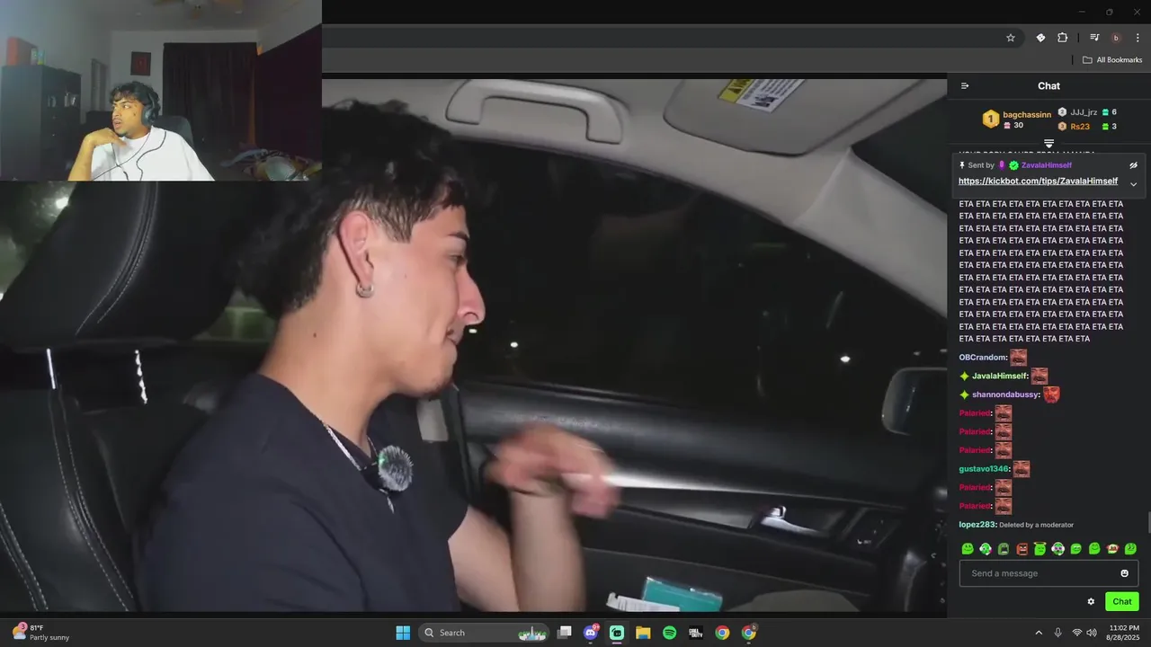Insert the green squinting emote, seventh in the row
This screenshot has height=647, width=1151.
(x=1076, y=548)
